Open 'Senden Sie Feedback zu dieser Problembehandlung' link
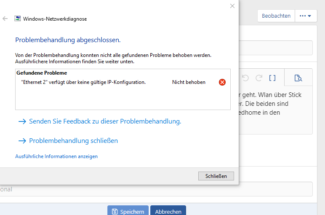Viewport: 325px width, 215px height. (105, 121)
